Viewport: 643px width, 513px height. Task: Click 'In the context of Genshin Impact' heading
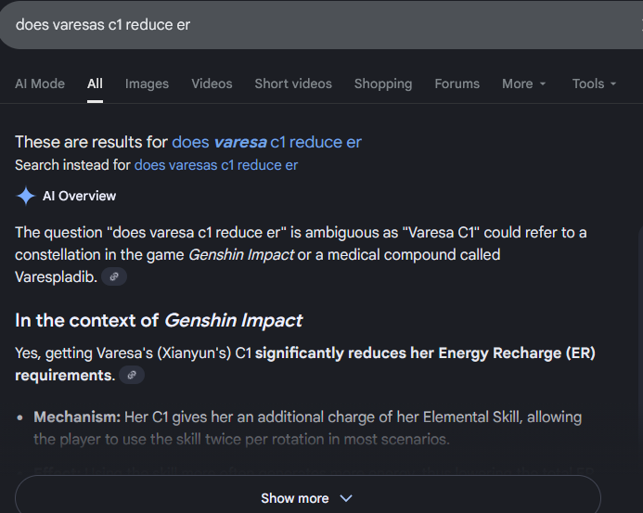pos(159,321)
